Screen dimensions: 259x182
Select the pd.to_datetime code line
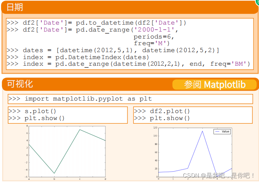[x=97, y=23]
